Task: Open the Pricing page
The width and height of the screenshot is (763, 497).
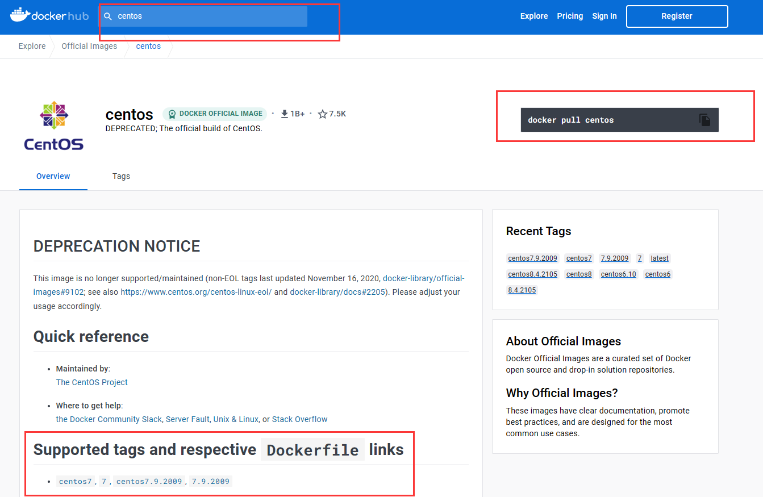Action: [570, 16]
